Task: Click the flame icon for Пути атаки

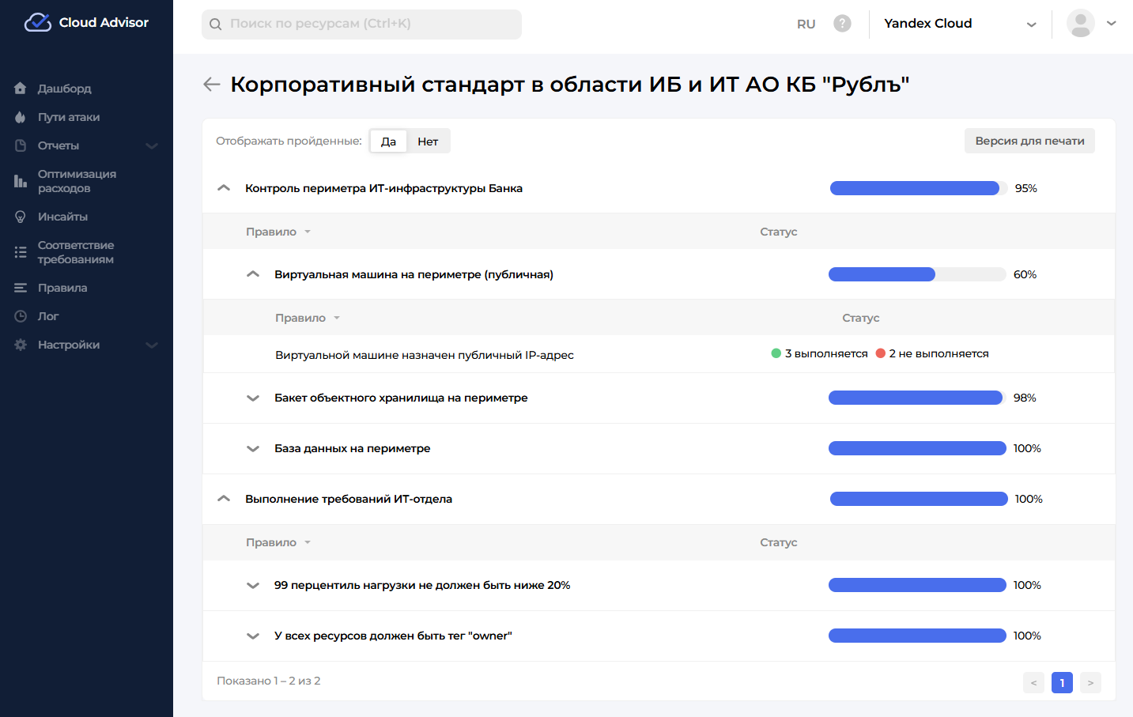Action: pos(21,117)
